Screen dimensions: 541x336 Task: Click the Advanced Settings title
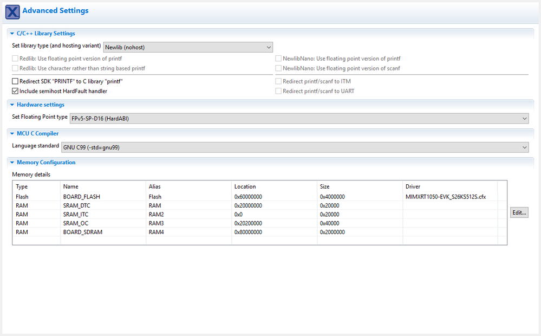point(55,11)
